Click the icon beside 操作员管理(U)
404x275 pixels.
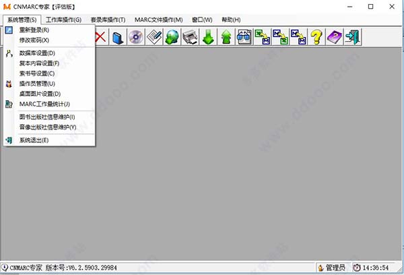pyautogui.click(x=9, y=84)
